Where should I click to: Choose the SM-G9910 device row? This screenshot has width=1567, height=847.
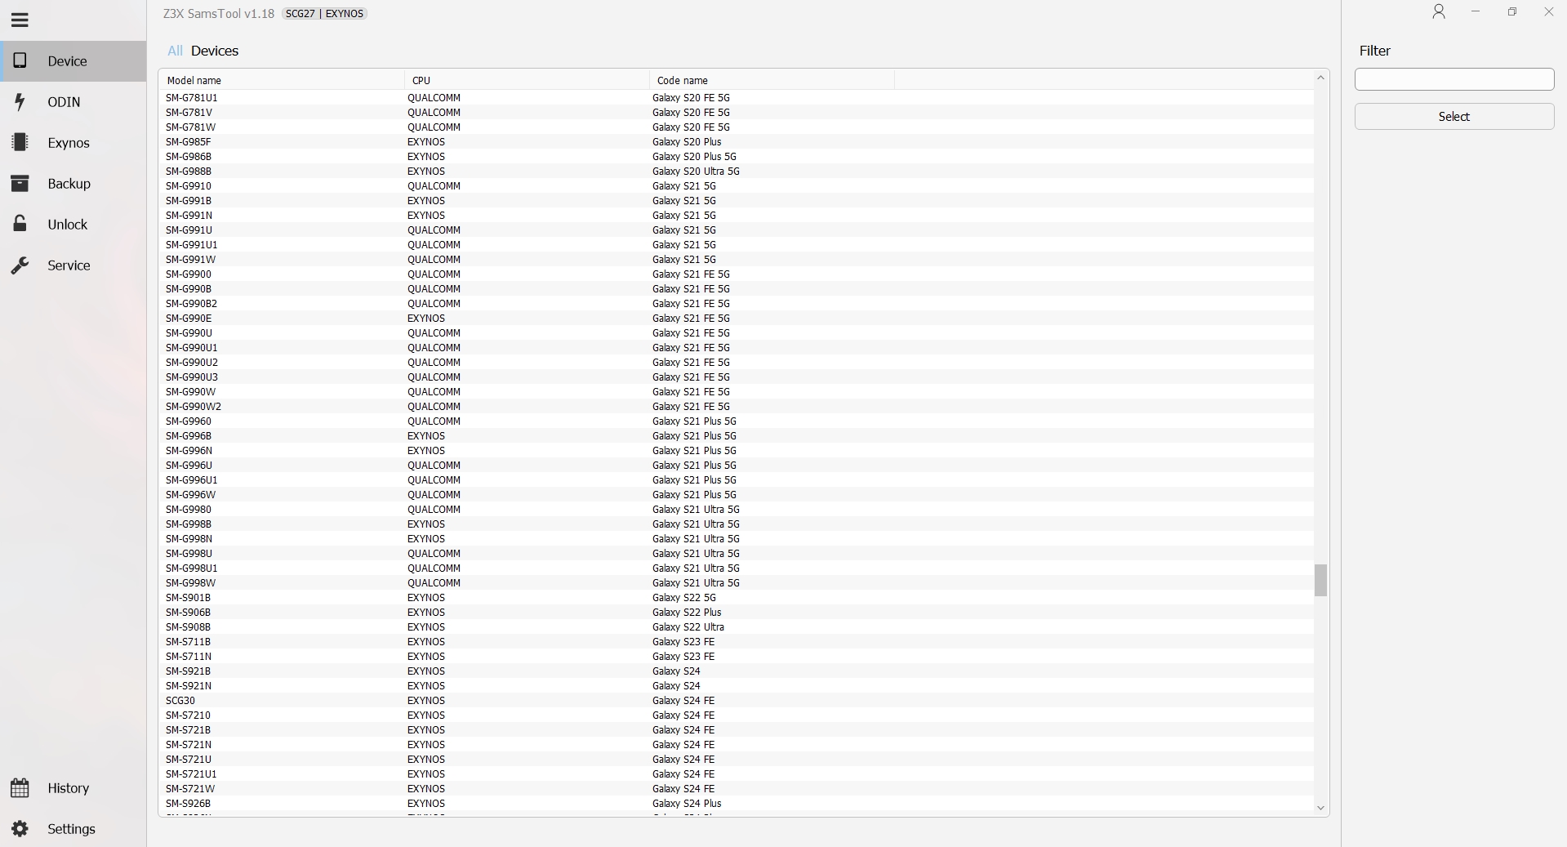pyautogui.click(x=737, y=186)
